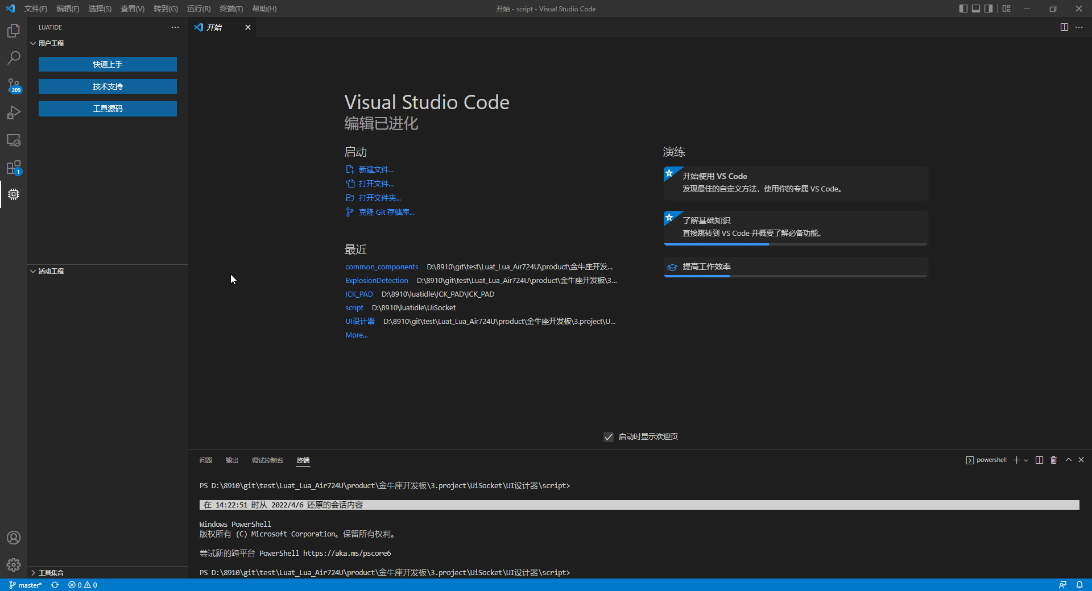The height and width of the screenshot is (591, 1092).
Task: Open the 终端(T) menu
Action: point(231,9)
